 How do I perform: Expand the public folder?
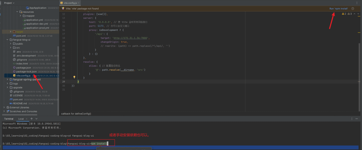pyautogui.click(x=11, y=44)
